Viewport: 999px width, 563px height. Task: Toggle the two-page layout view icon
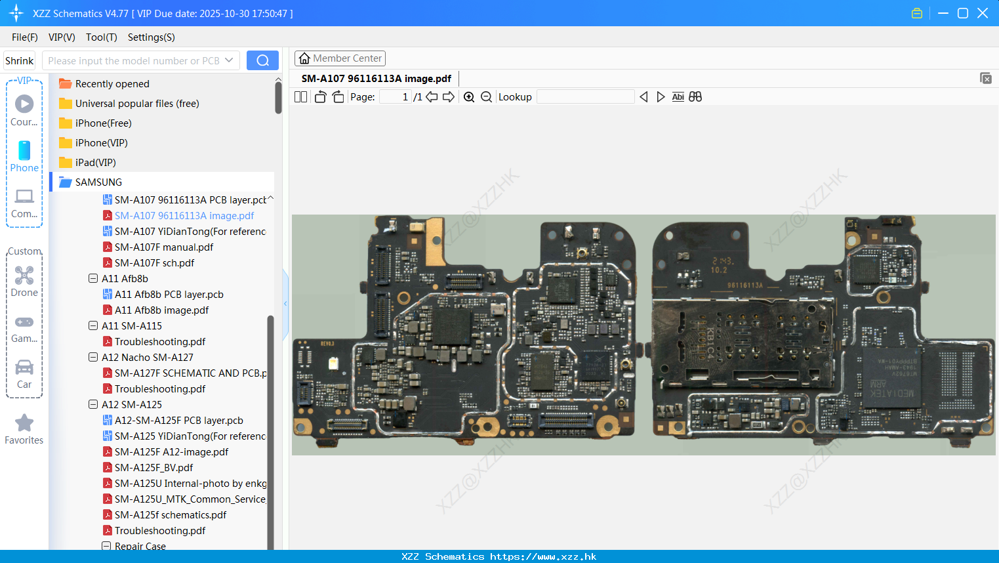pos(300,97)
